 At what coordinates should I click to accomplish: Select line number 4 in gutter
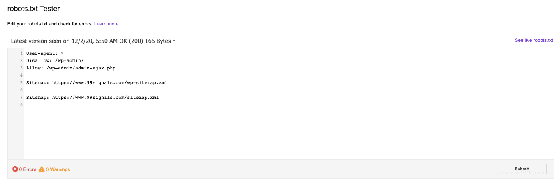21,75
